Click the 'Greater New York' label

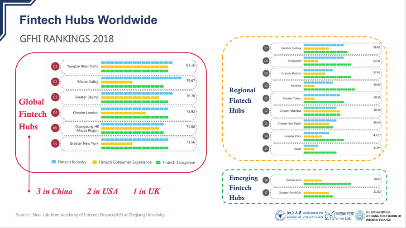84,143
